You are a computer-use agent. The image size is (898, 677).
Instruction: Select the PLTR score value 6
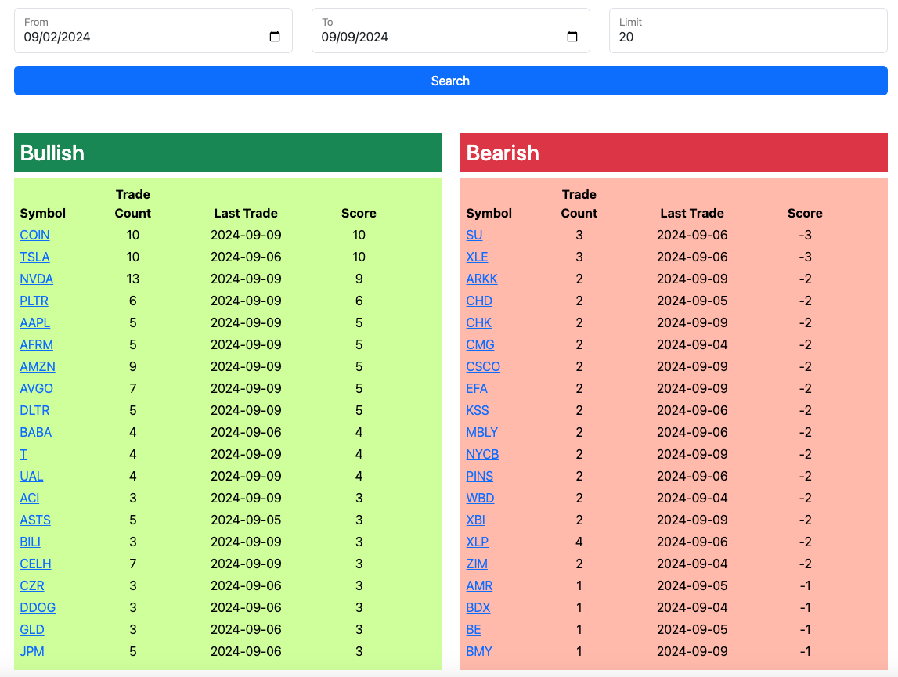pyautogui.click(x=359, y=301)
